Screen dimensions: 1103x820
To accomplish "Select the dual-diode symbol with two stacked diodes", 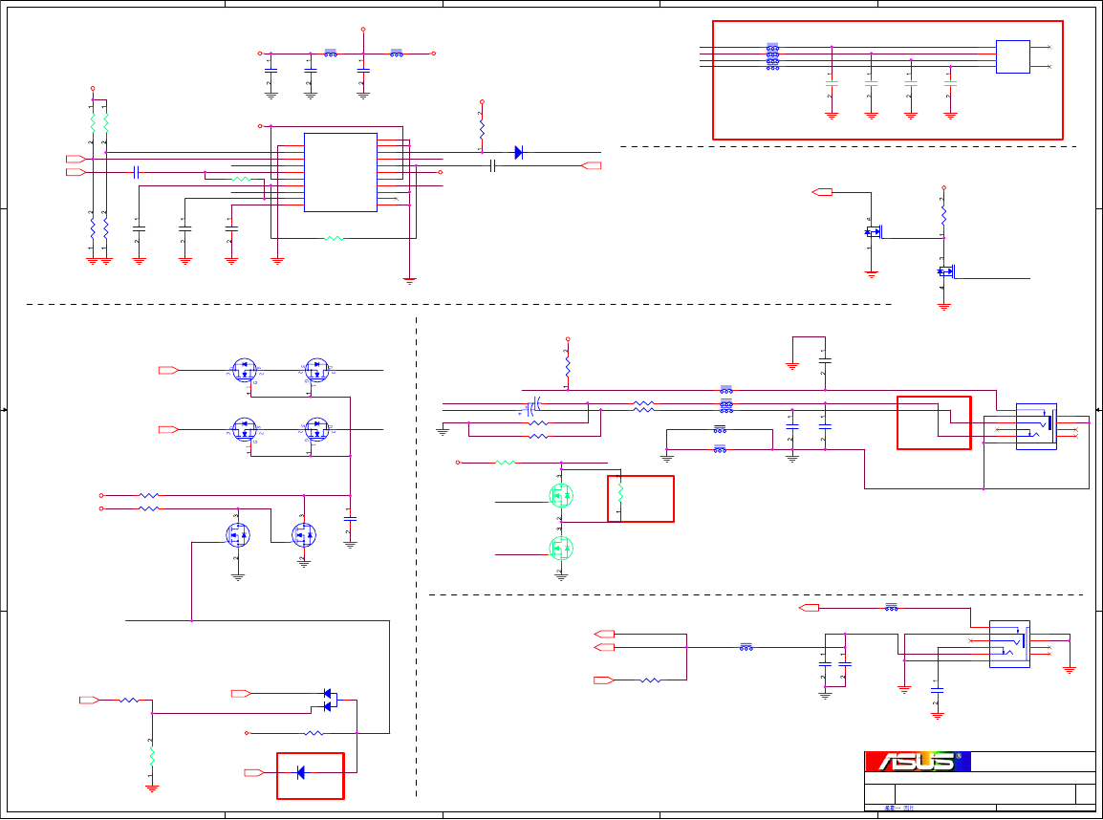I will point(329,701).
